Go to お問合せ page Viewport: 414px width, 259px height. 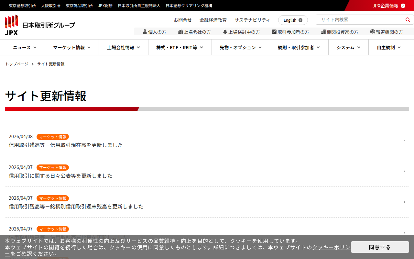183,20
